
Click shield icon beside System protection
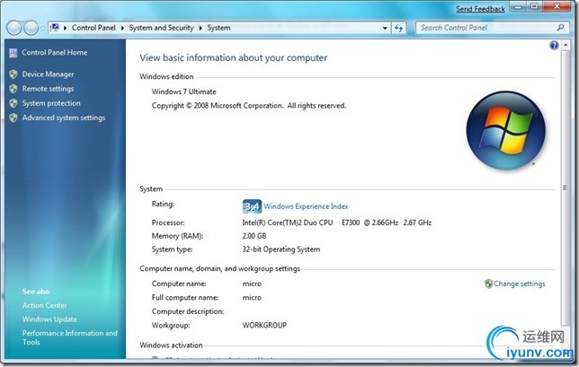[13, 103]
